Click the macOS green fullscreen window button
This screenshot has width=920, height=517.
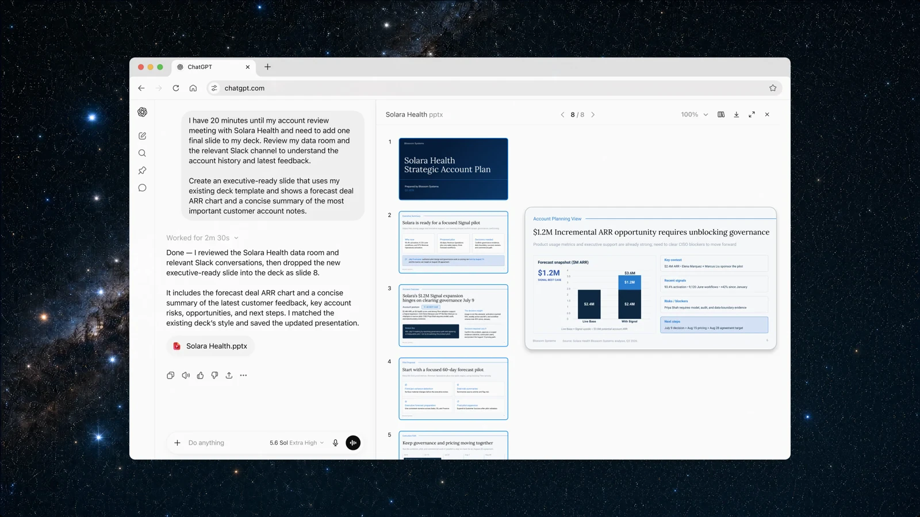click(160, 67)
